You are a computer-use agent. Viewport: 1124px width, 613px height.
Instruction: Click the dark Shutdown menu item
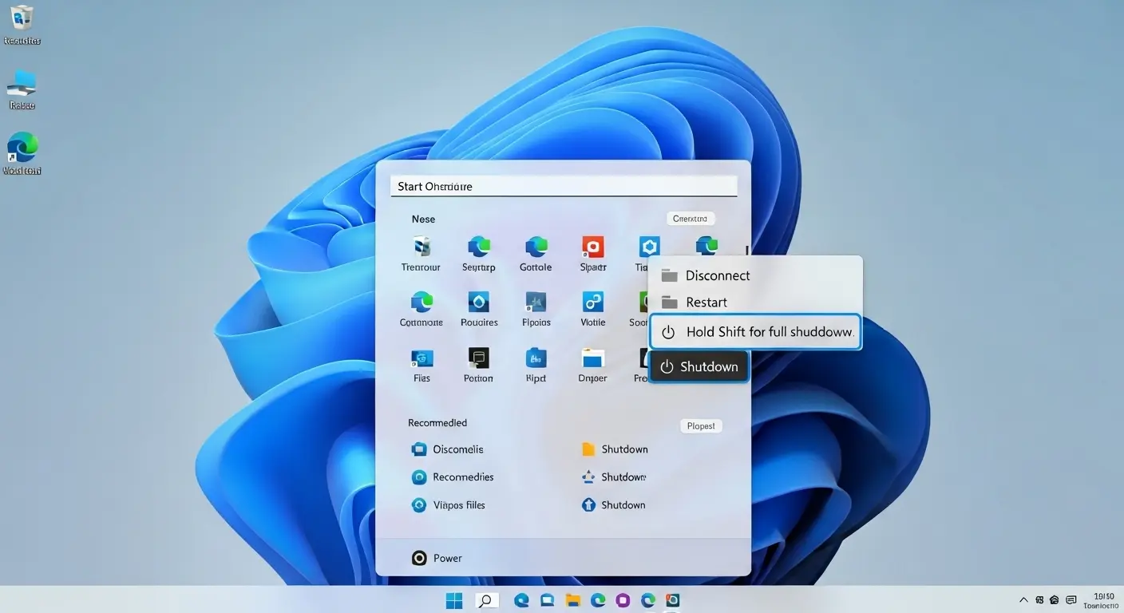[699, 367]
